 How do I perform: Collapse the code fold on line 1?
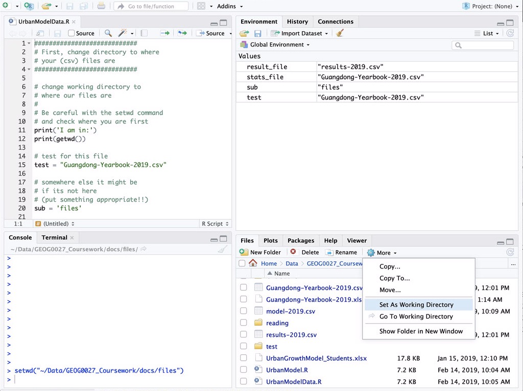29,43
